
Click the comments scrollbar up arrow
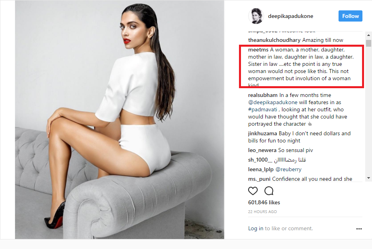tap(368, 35)
